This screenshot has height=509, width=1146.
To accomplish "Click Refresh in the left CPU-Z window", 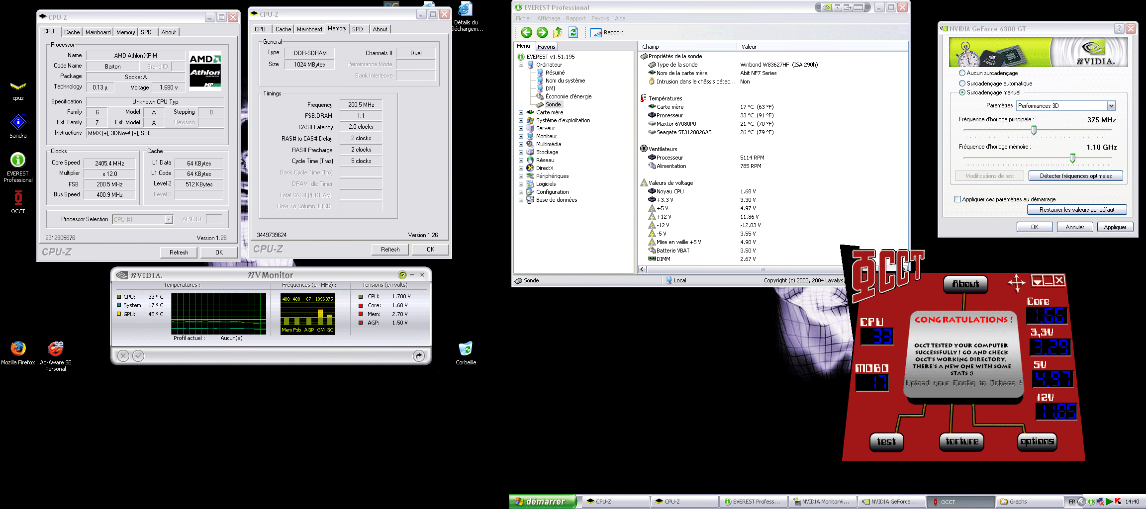I will pyautogui.click(x=179, y=253).
